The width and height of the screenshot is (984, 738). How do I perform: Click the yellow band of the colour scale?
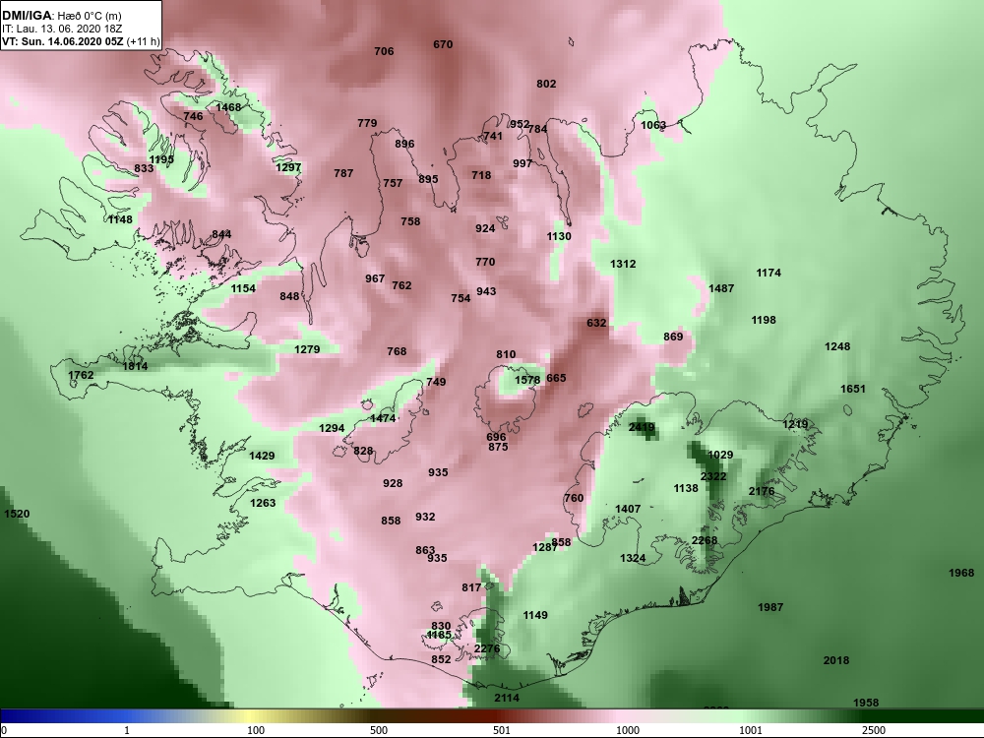pyautogui.click(x=251, y=716)
